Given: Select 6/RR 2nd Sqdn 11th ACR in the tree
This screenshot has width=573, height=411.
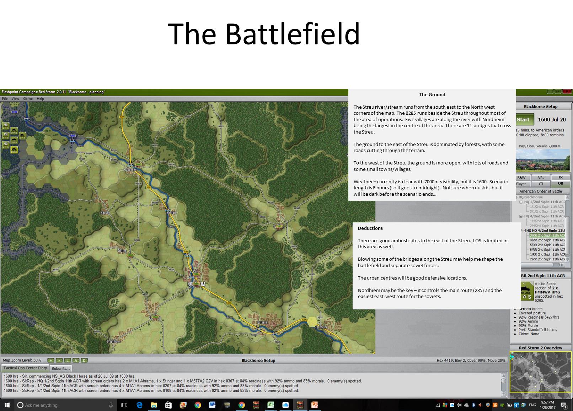Looking at the screenshot, I should (547, 250).
